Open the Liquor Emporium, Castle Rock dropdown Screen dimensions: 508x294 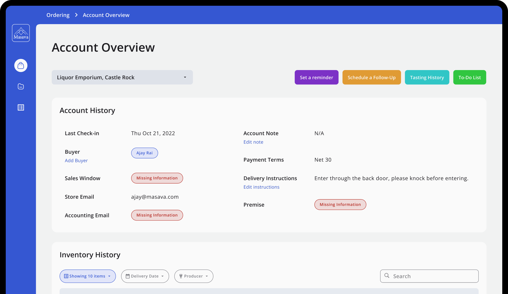point(122,77)
